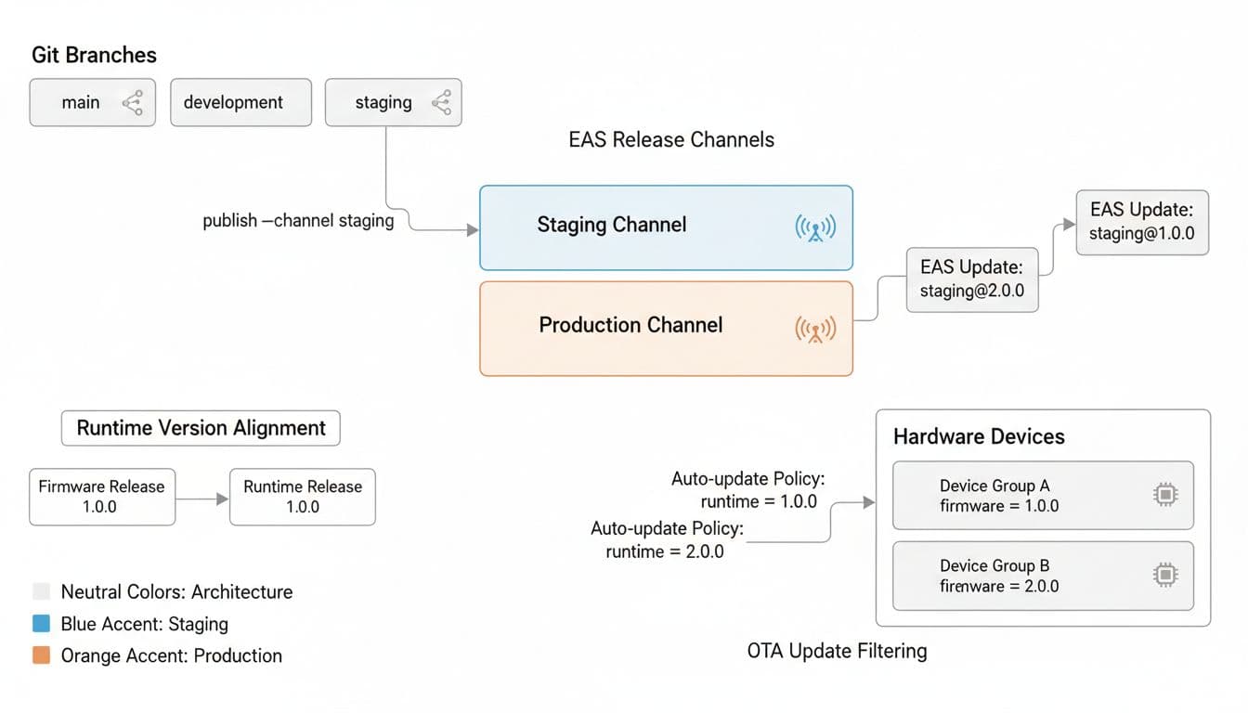Select the EAS Update staging@2.0.0 node
Image resolution: width=1248 pixels, height=713 pixels.
pos(971,279)
